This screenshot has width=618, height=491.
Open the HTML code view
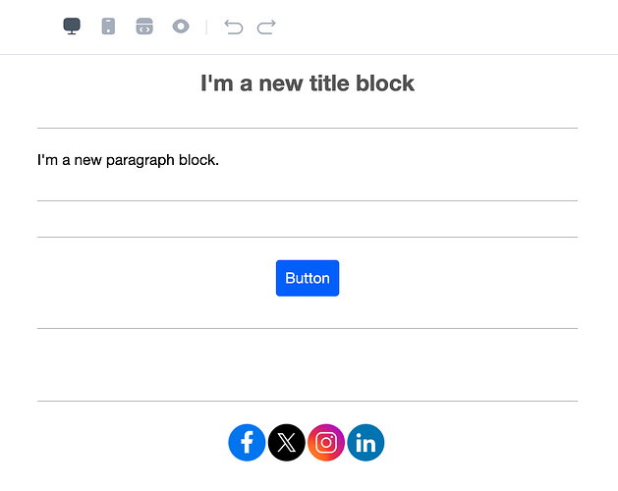click(x=144, y=27)
